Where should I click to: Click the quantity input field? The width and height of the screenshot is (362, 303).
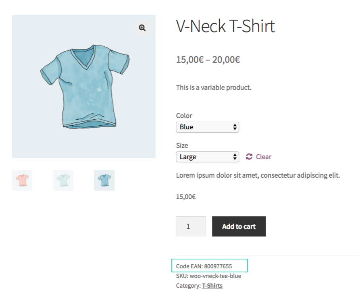191,226
